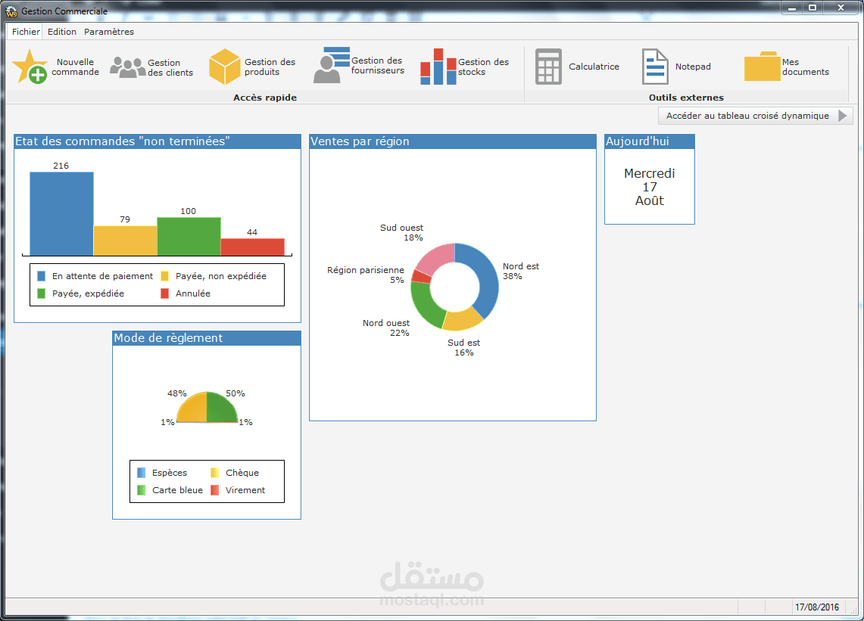Click the Gestion des clients label
Image resolution: width=864 pixels, height=621 pixels.
pos(170,68)
